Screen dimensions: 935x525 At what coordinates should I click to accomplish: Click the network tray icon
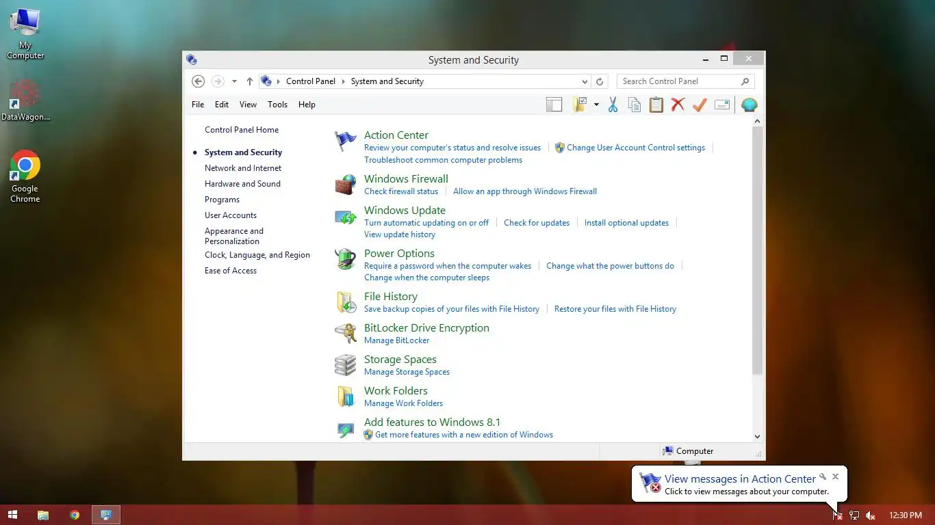pos(854,515)
